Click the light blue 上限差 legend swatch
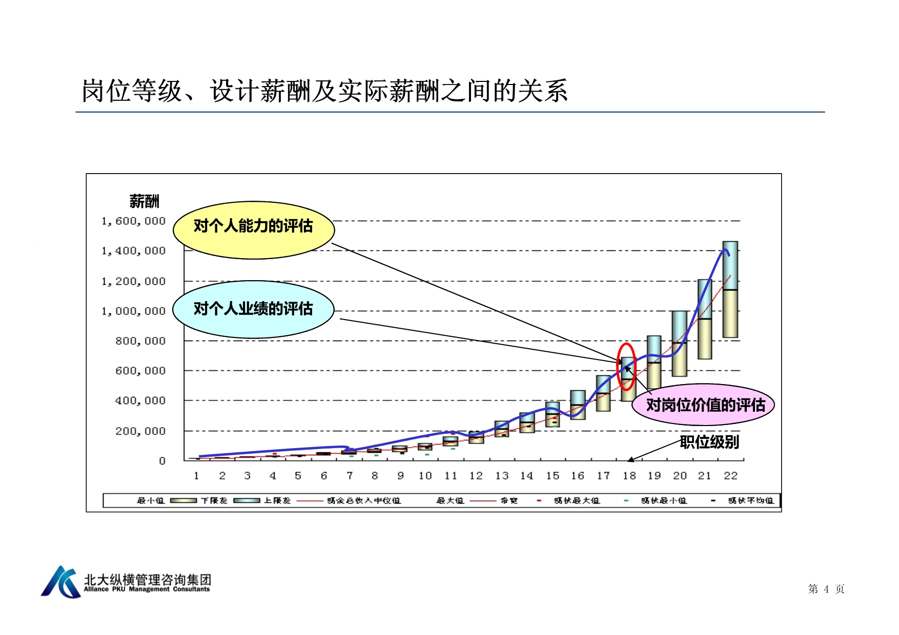899x635 pixels. [x=247, y=501]
